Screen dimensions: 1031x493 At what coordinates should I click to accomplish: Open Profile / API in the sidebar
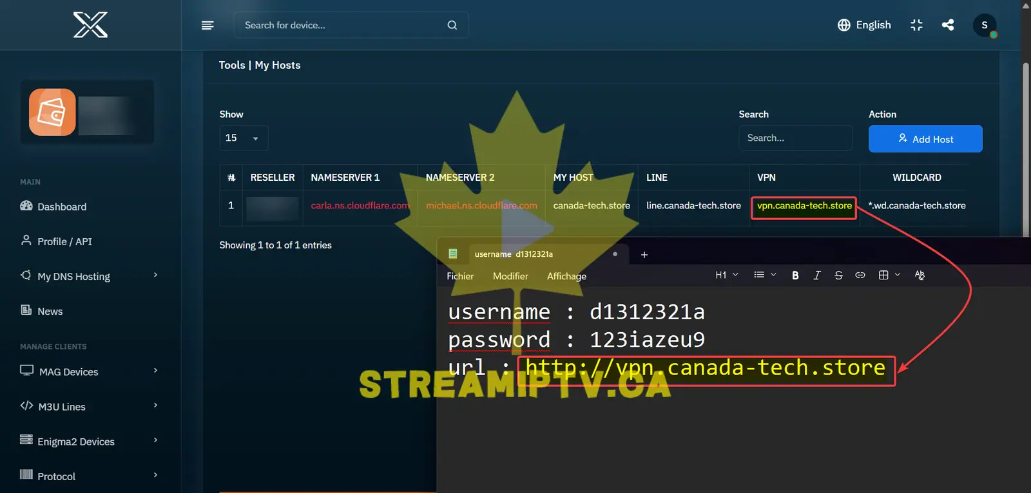tap(64, 241)
